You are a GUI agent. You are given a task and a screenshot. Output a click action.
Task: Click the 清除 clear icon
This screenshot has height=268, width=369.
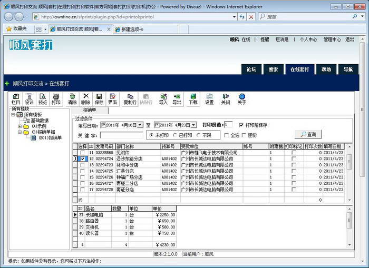click(x=72, y=99)
